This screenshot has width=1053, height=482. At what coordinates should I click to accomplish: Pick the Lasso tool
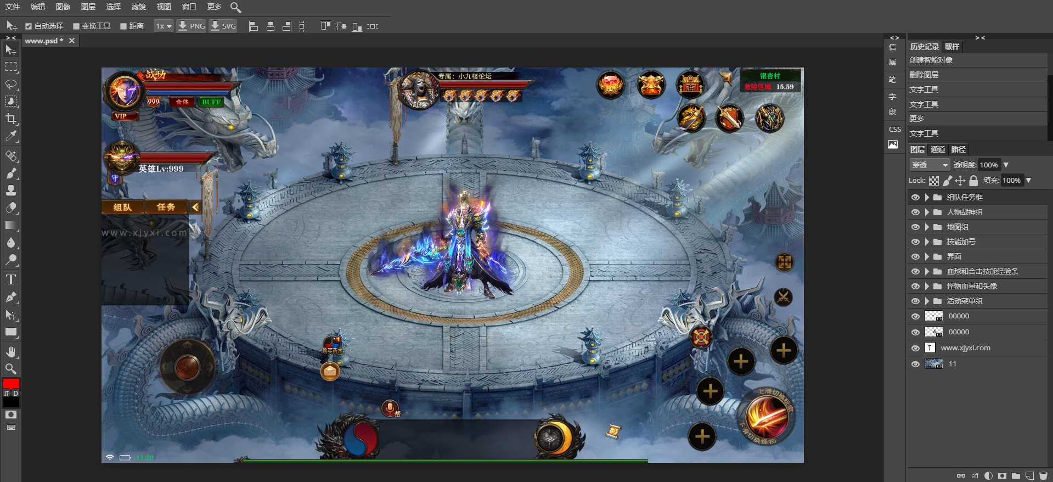pos(11,85)
